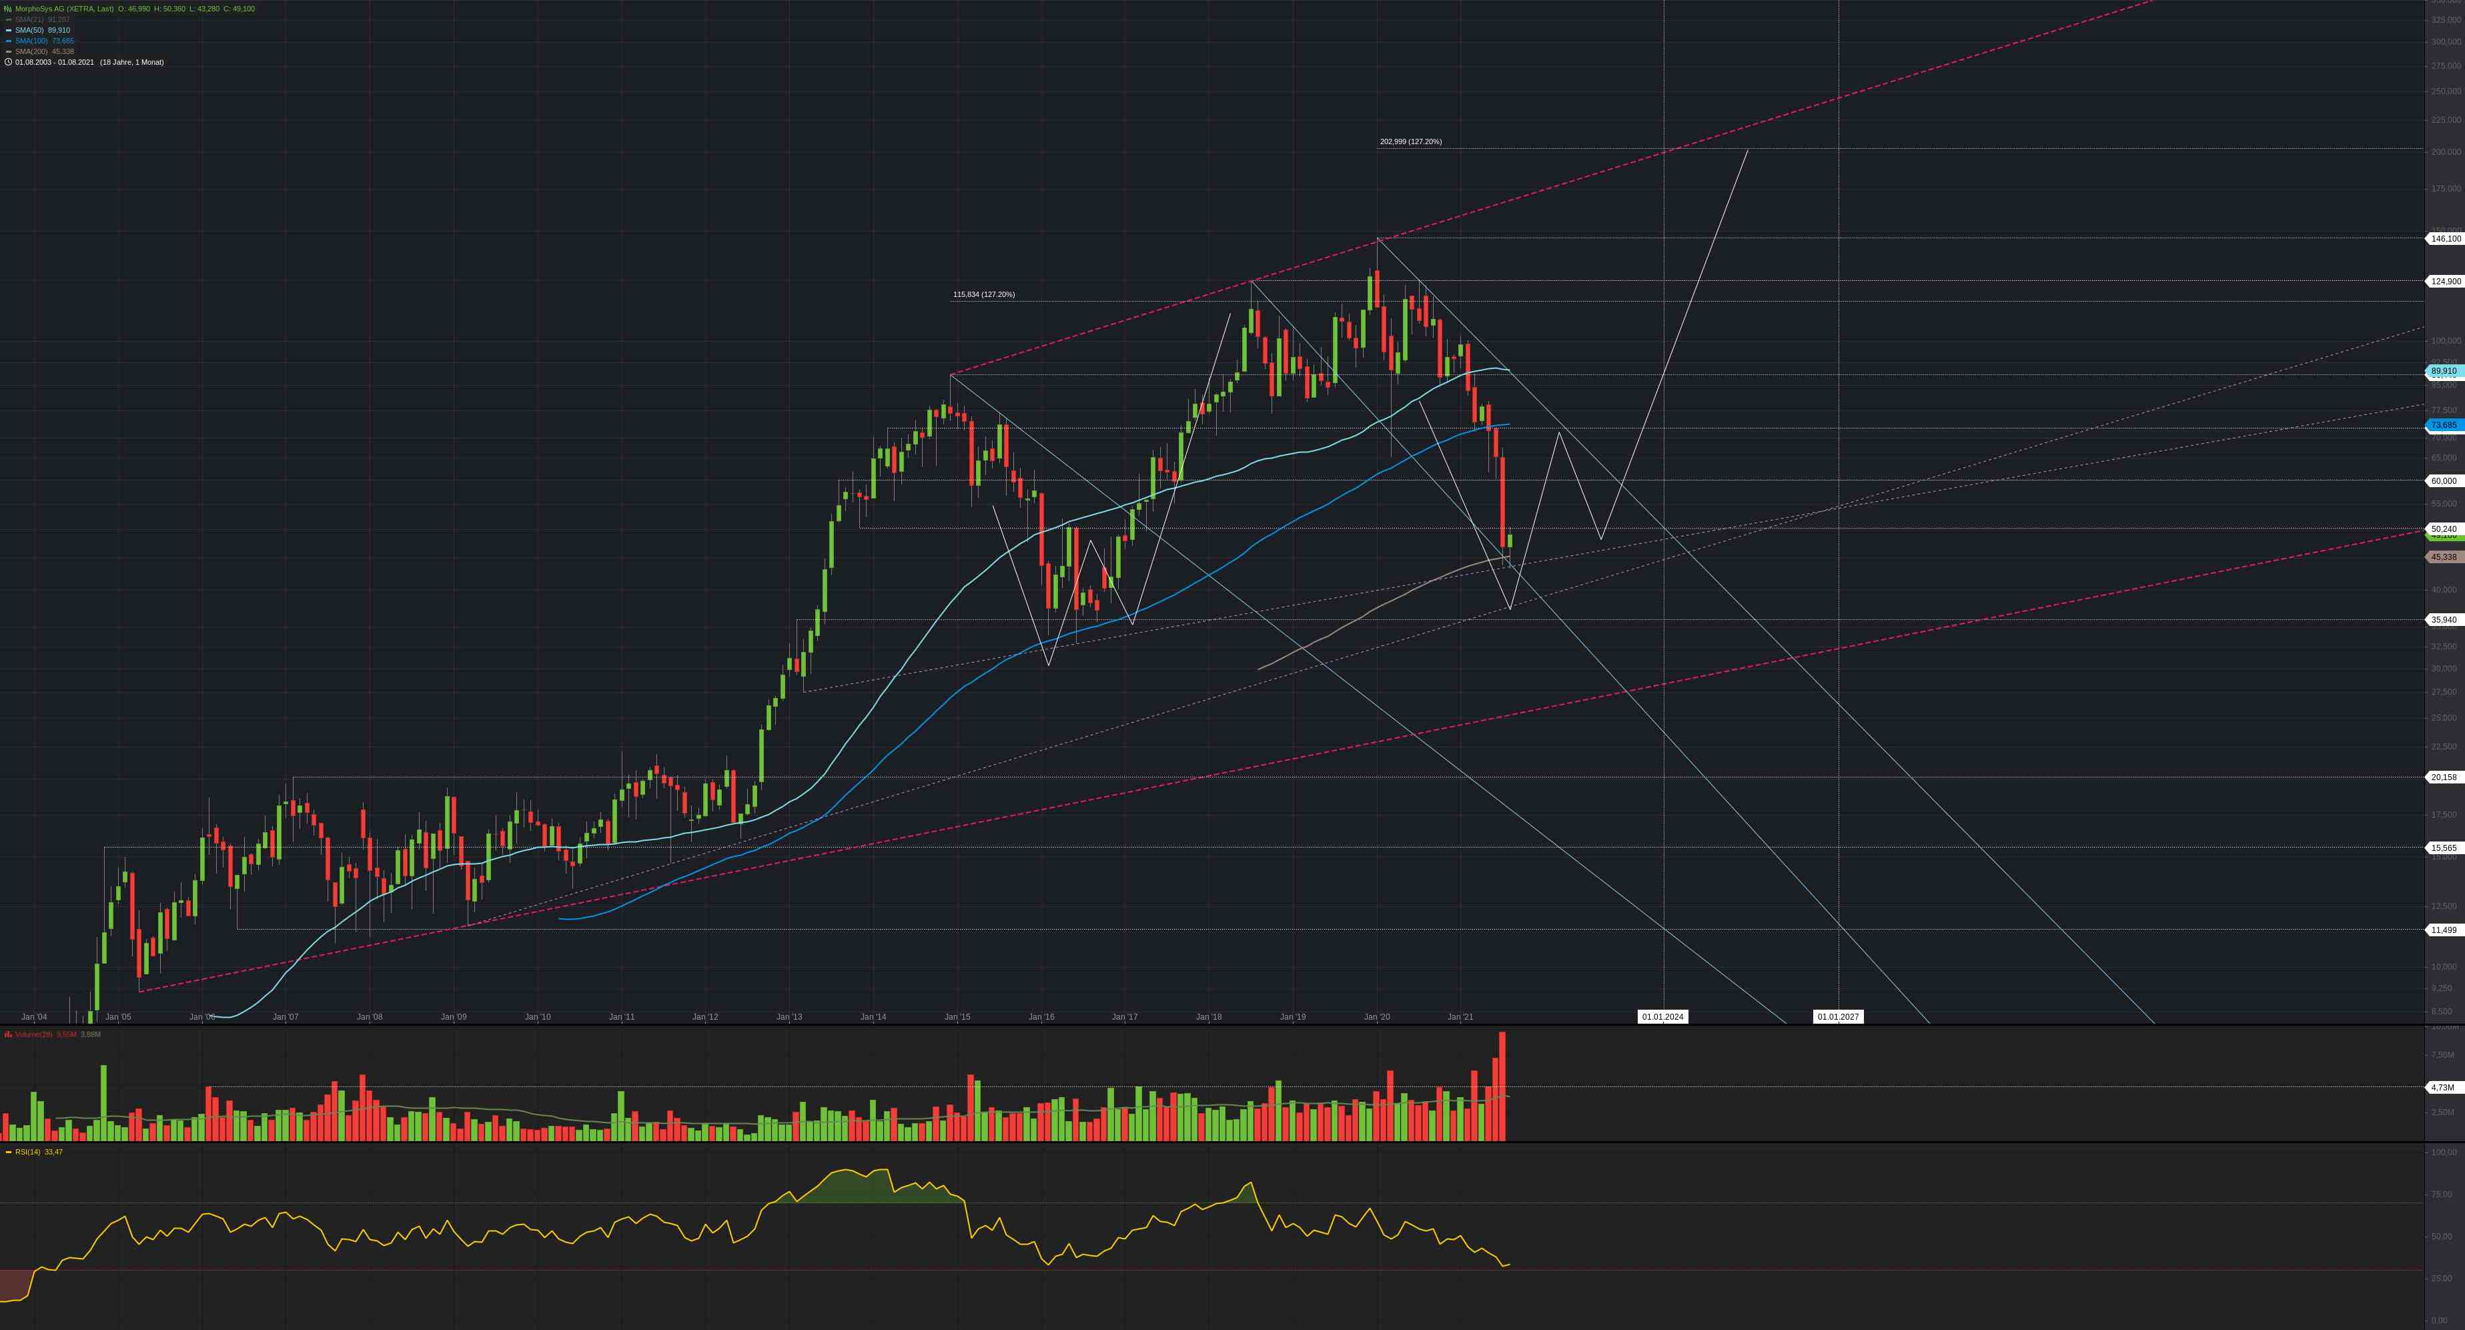This screenshot has height=1330, width=2465.
Task: Click the SMA(200) line icon in the legend
Action: click(9, 51)
